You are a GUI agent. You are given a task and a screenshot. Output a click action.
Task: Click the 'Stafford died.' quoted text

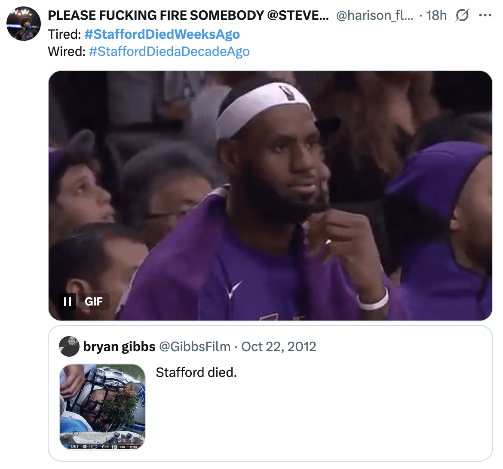pos(196,372)
